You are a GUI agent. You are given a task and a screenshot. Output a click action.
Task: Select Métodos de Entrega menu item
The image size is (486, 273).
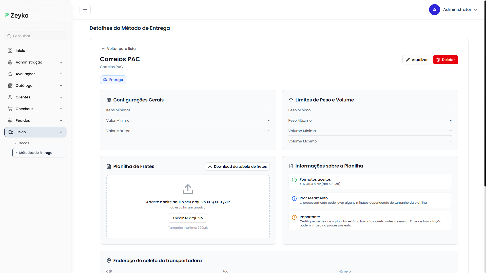(x=36, y=153)
